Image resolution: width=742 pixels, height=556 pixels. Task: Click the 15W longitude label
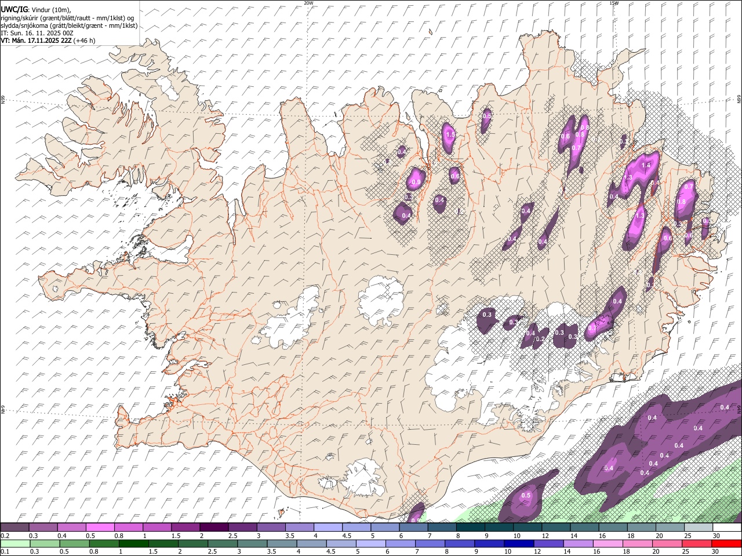point(614,3)
